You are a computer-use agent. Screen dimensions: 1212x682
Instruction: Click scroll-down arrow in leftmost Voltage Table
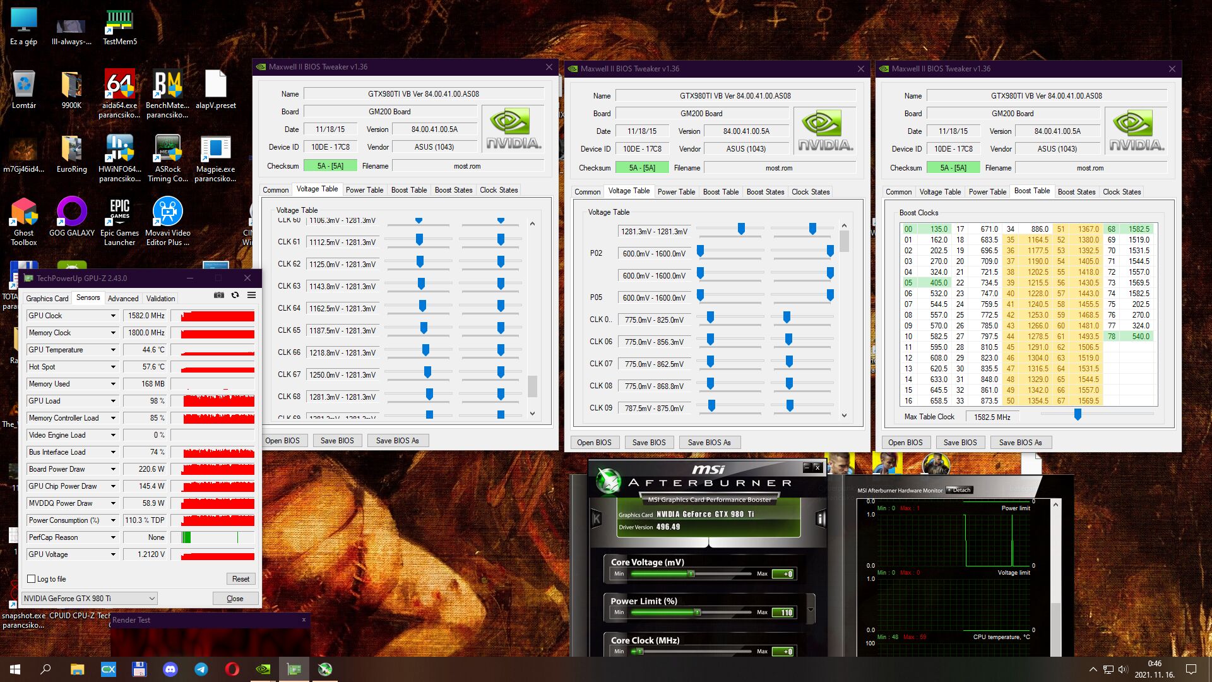coord(532,414)
